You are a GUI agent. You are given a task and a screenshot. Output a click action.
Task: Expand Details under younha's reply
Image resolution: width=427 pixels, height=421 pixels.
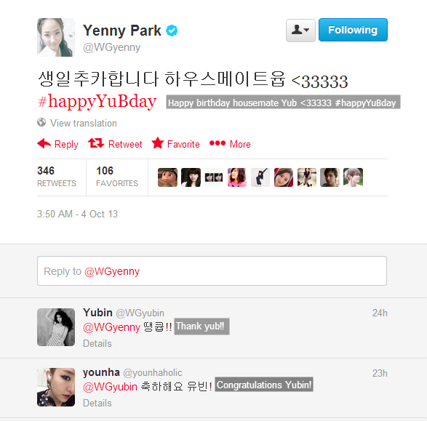(97, 403)
